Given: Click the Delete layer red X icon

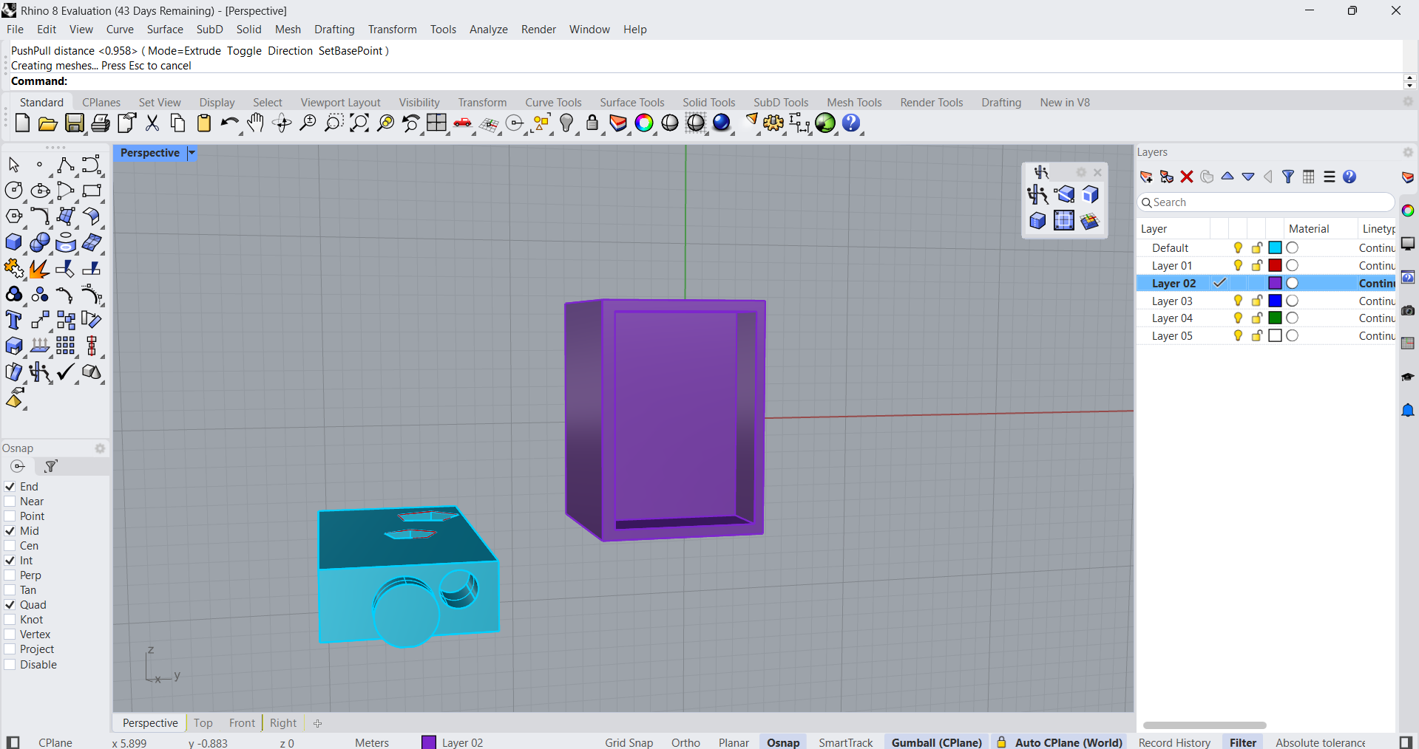Looking at the screenshot, I should (1187, 177).
